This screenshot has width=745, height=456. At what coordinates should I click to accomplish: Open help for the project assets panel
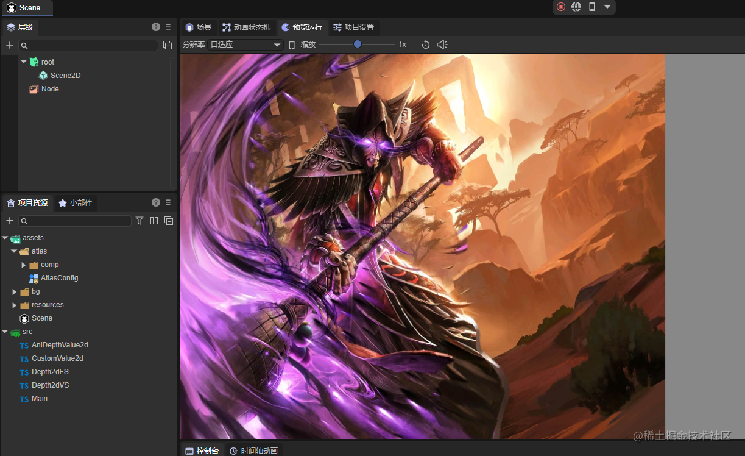[156, 202]
